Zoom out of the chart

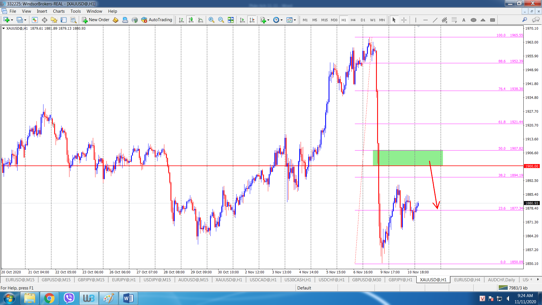tap(221, 20)
